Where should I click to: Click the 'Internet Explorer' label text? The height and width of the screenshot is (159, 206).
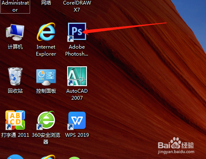pos(46,50)
